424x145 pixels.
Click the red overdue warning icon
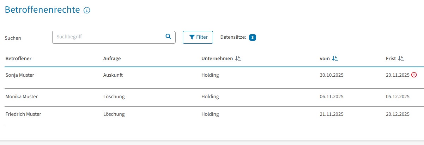tap(414, 75)
